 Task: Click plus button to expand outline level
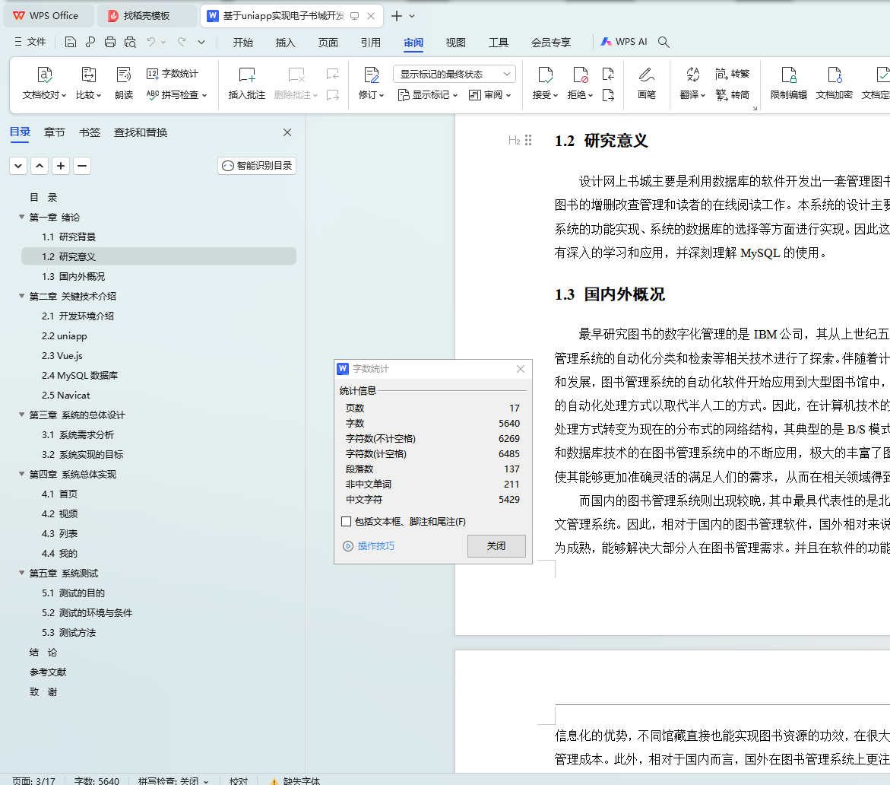click(61, 166)
